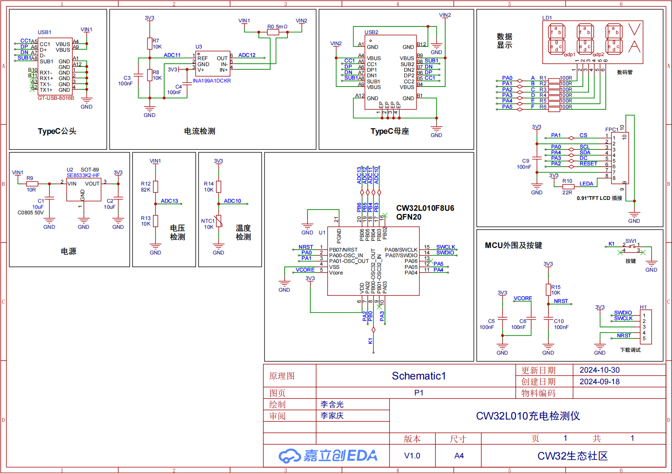
Task: Select the R0 5mΩ shunt resistor symbol
Action: [x=273, y=32]
